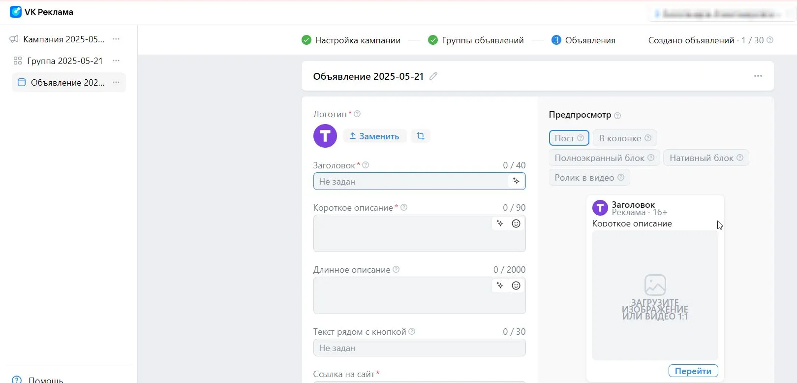Click the VK Реклама logo
Viewport: 797px width, 383px height.
tap(41, 12)
